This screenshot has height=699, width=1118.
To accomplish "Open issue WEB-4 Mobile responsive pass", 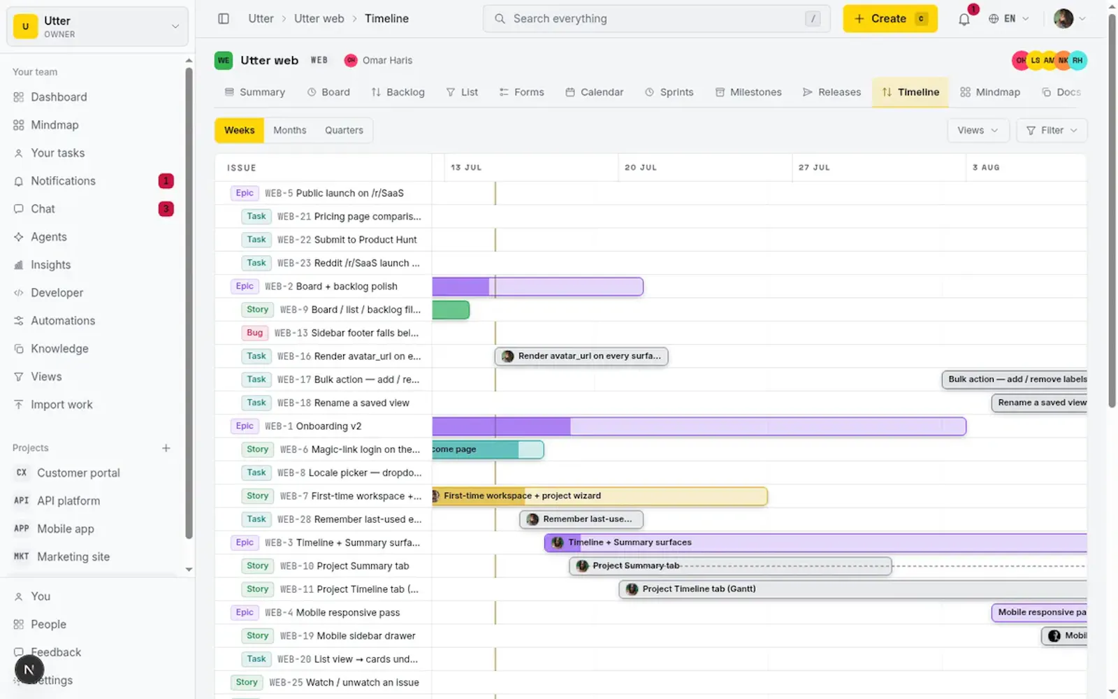I will [333, 613].
